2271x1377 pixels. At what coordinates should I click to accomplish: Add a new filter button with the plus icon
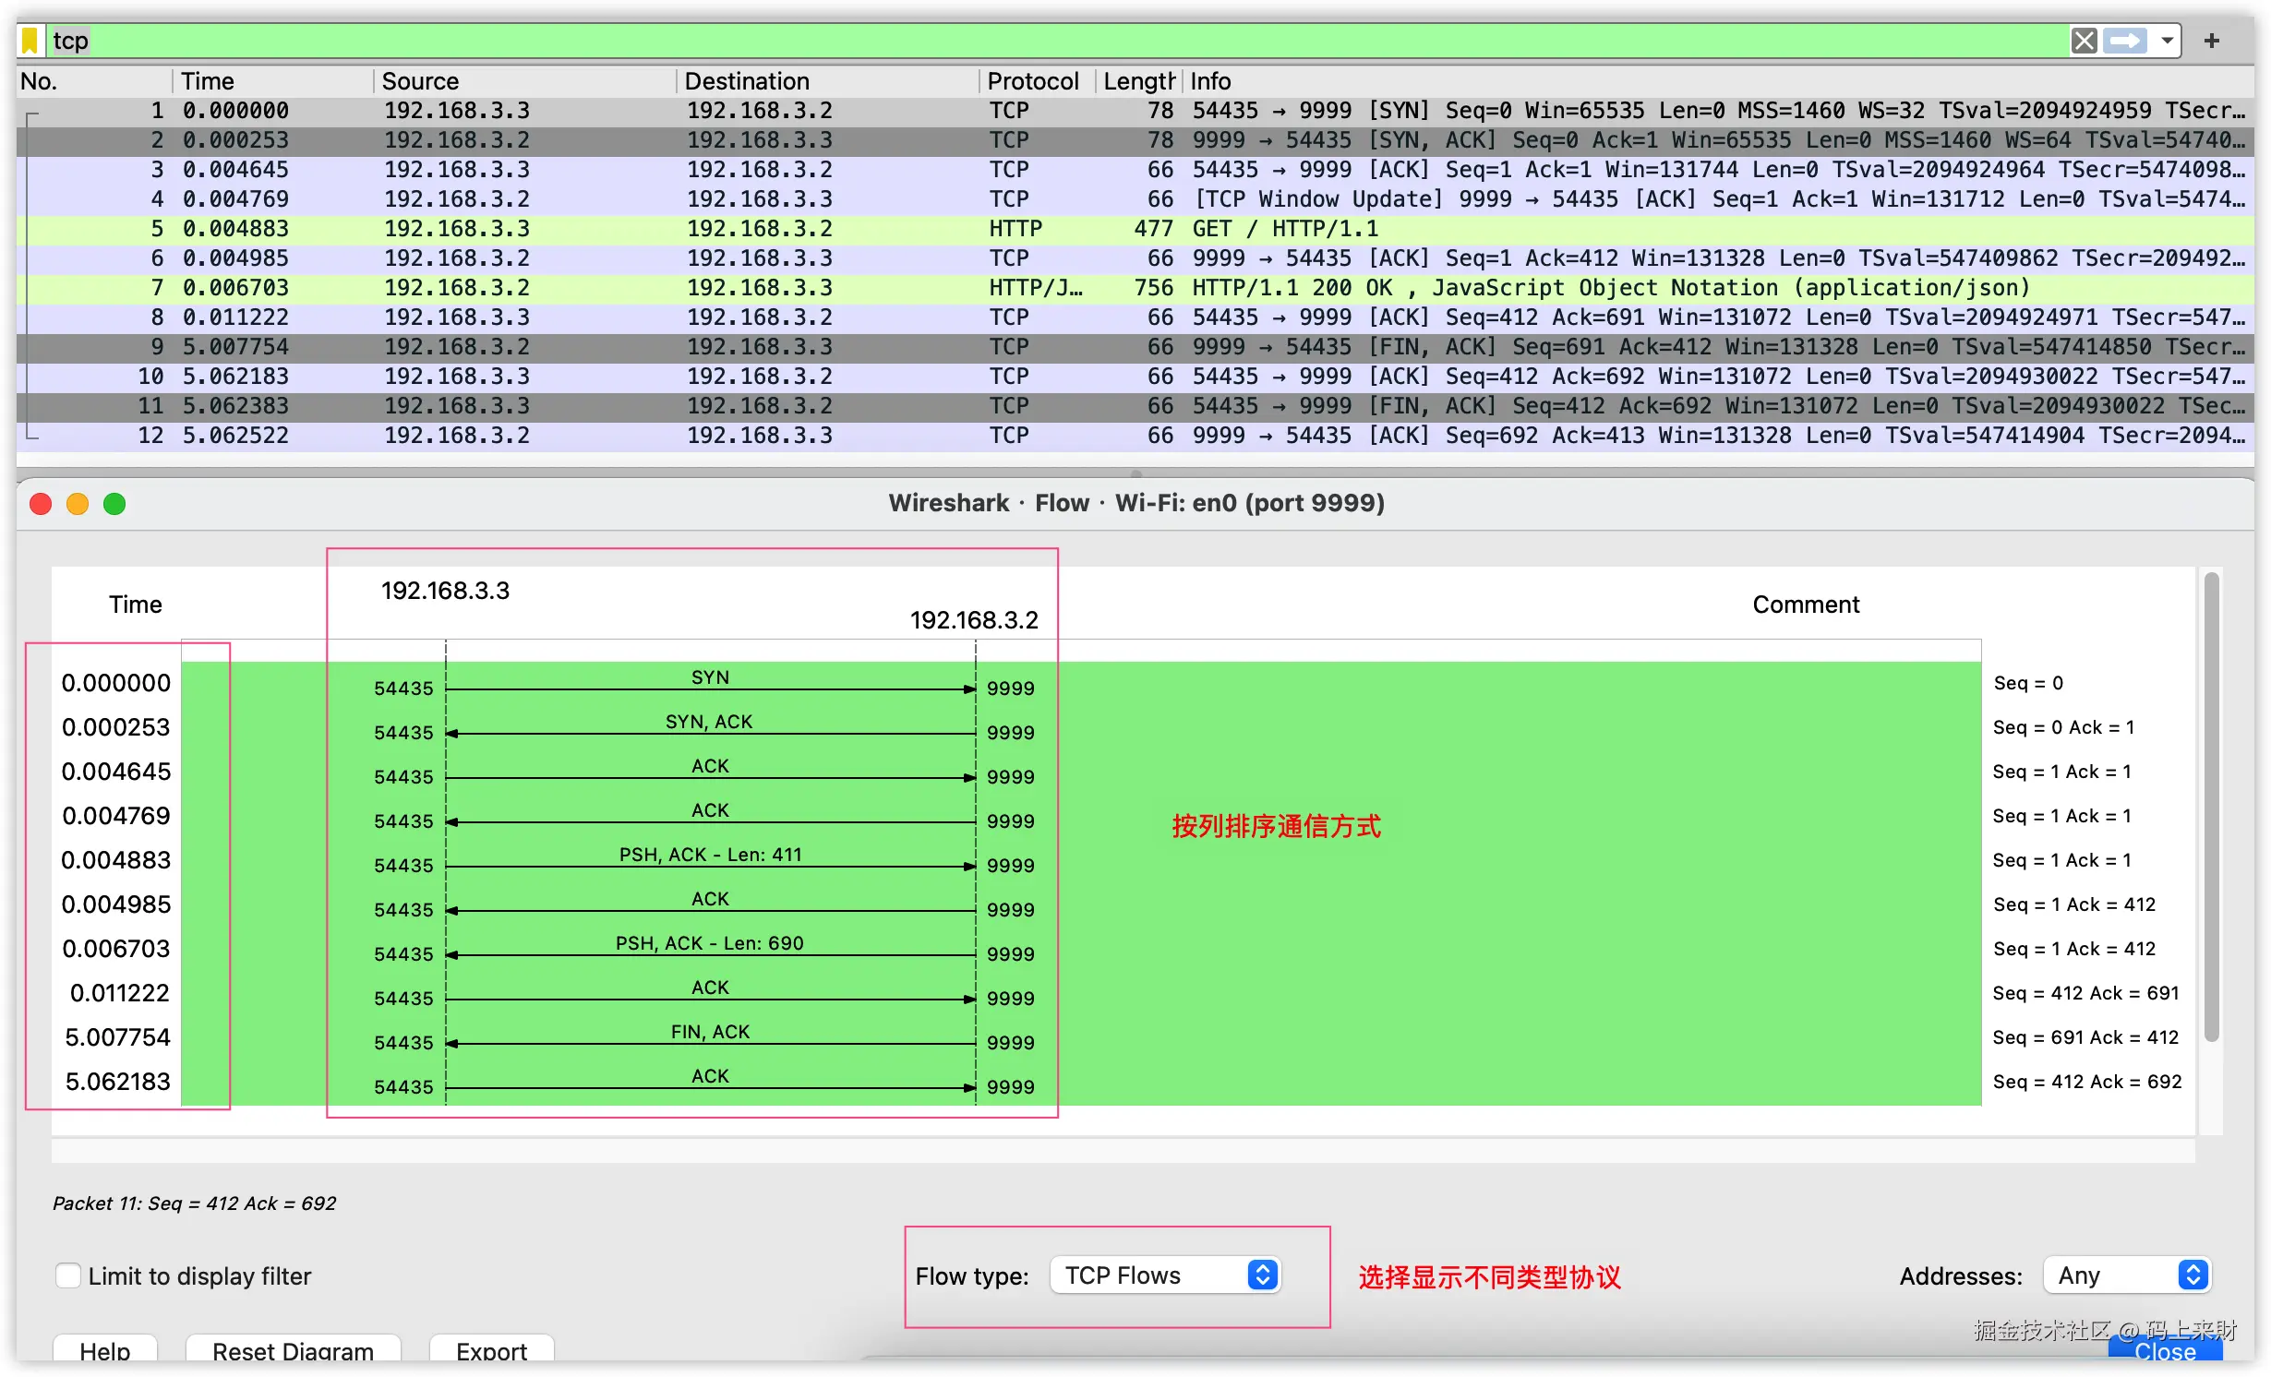click(x=2213, y=40)
